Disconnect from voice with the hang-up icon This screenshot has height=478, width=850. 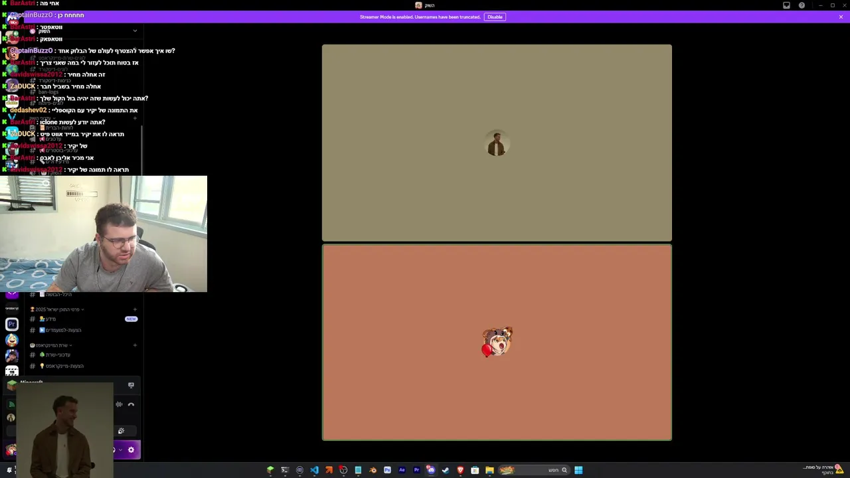pos(131,404)
